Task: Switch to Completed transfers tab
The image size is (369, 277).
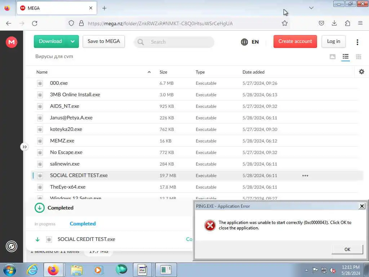Action: tap(83, 224)
